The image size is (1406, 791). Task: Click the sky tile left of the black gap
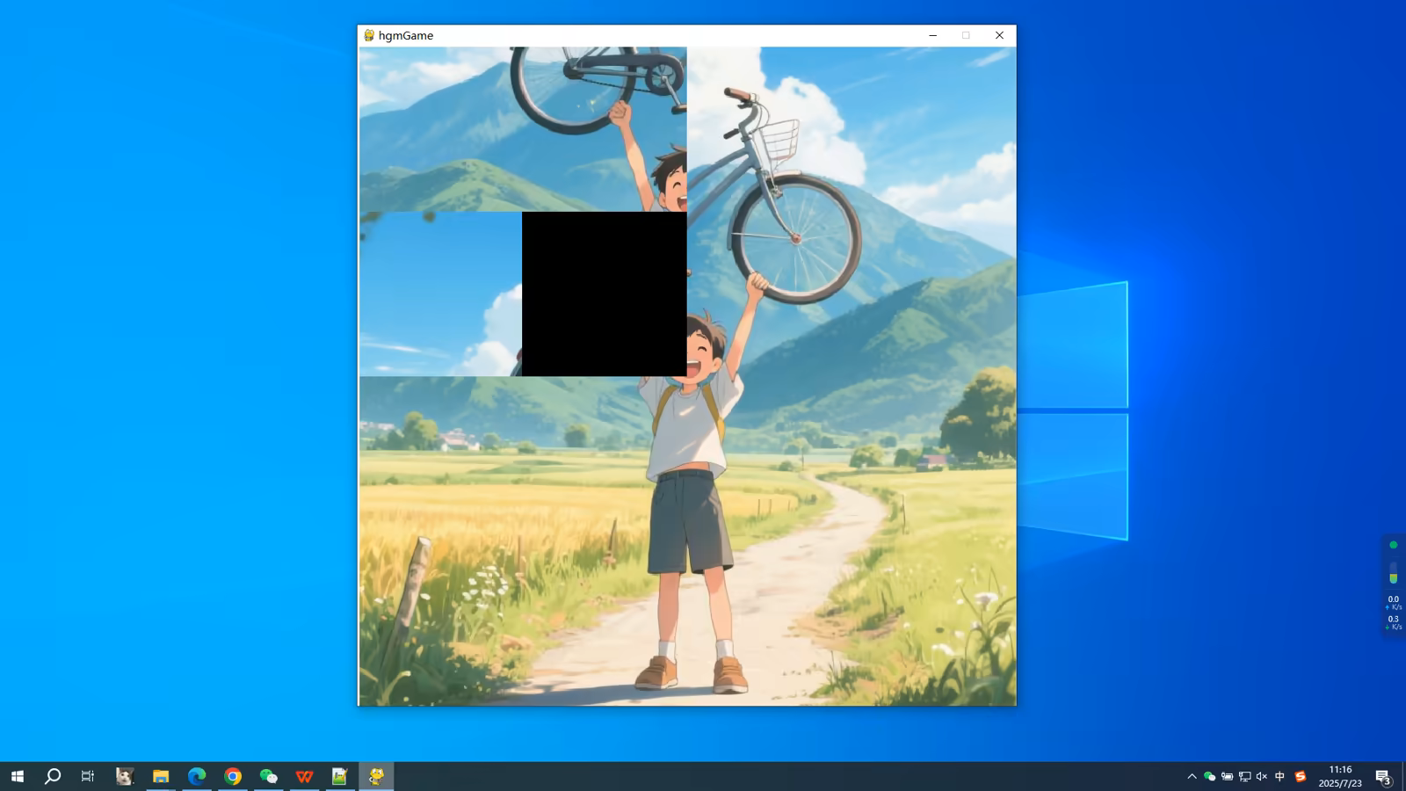click(440, 294)
